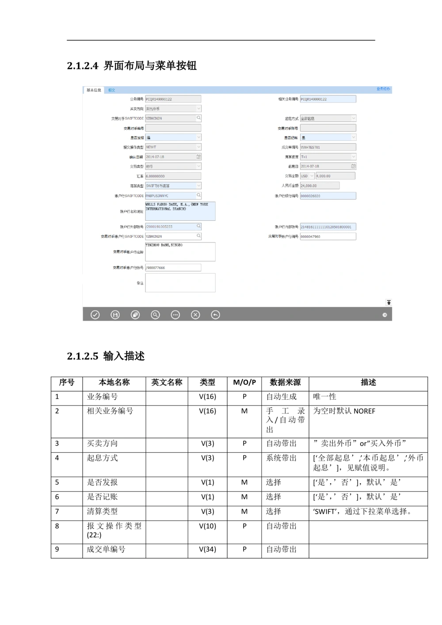This screenshot has width=442, height=625.
Task: Click the scroll-to-top arrow icon
Action: (x=389, y=303)
